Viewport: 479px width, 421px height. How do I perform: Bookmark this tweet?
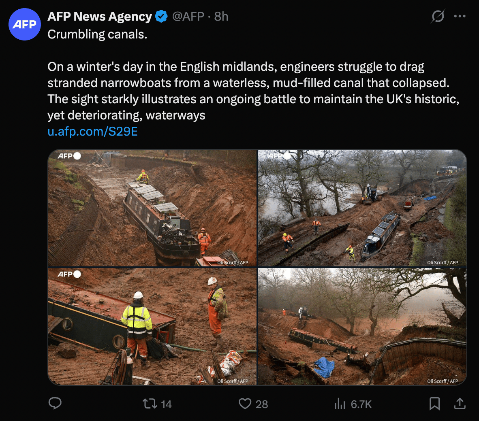(x=434, y=404)
